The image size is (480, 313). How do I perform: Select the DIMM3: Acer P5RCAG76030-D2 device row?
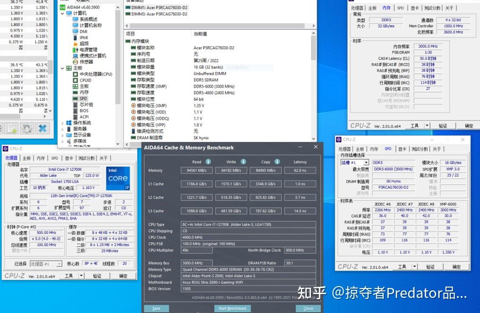tap(157, 14)
